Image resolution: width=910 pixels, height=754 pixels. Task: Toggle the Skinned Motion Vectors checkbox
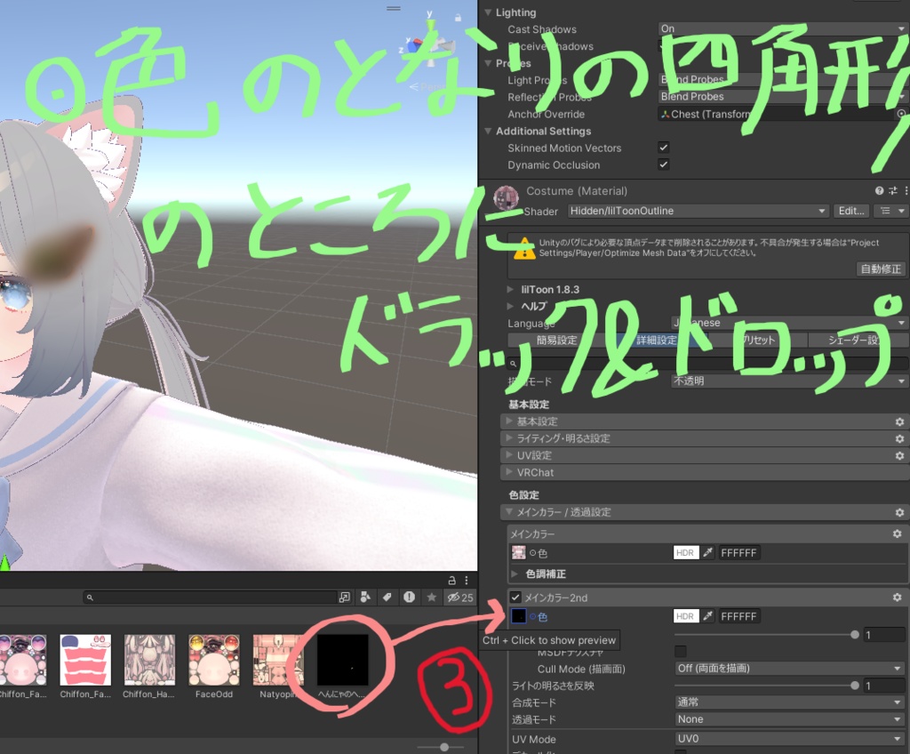[x=663, y=148]
